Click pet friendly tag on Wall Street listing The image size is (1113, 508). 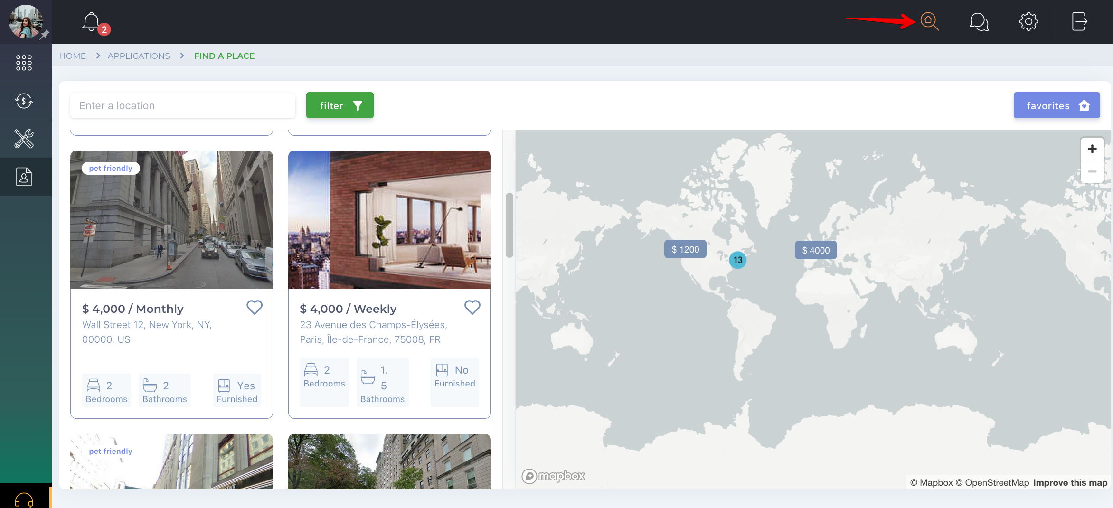[x=111, y=168]
